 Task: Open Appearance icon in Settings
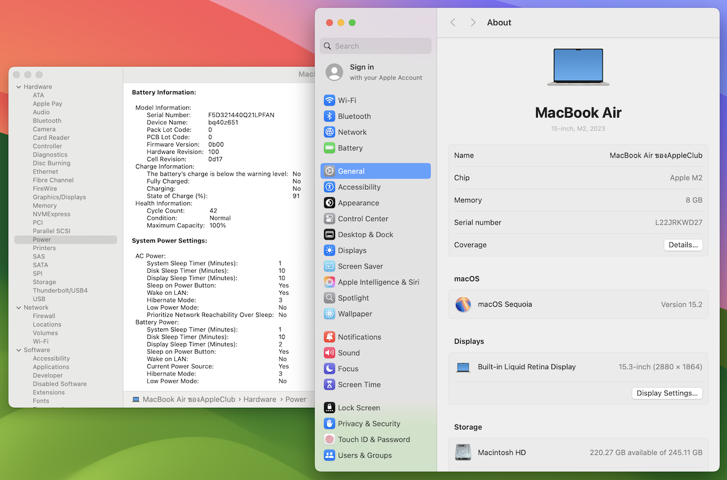[x=329, y=203]
